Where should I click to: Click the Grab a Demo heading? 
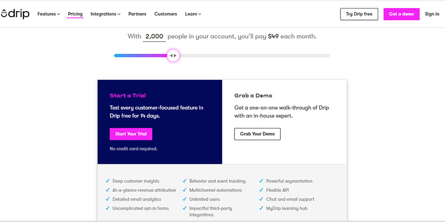point(253,95)
